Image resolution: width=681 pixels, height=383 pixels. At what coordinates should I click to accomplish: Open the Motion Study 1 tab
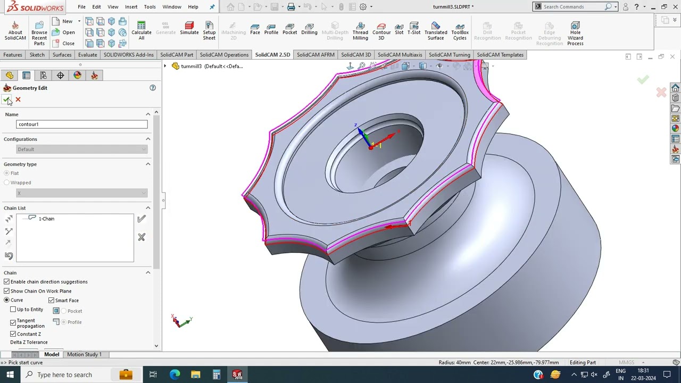(84, 354)
